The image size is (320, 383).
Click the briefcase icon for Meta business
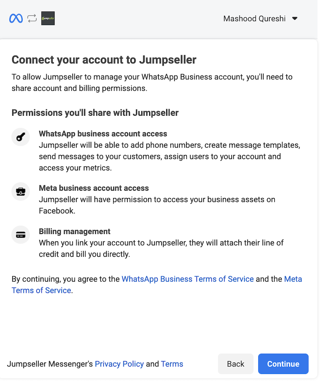21,192
